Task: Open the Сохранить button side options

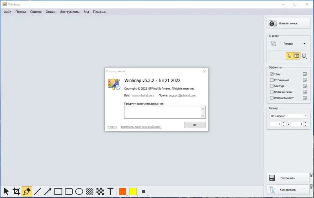Action: point(311,175)
